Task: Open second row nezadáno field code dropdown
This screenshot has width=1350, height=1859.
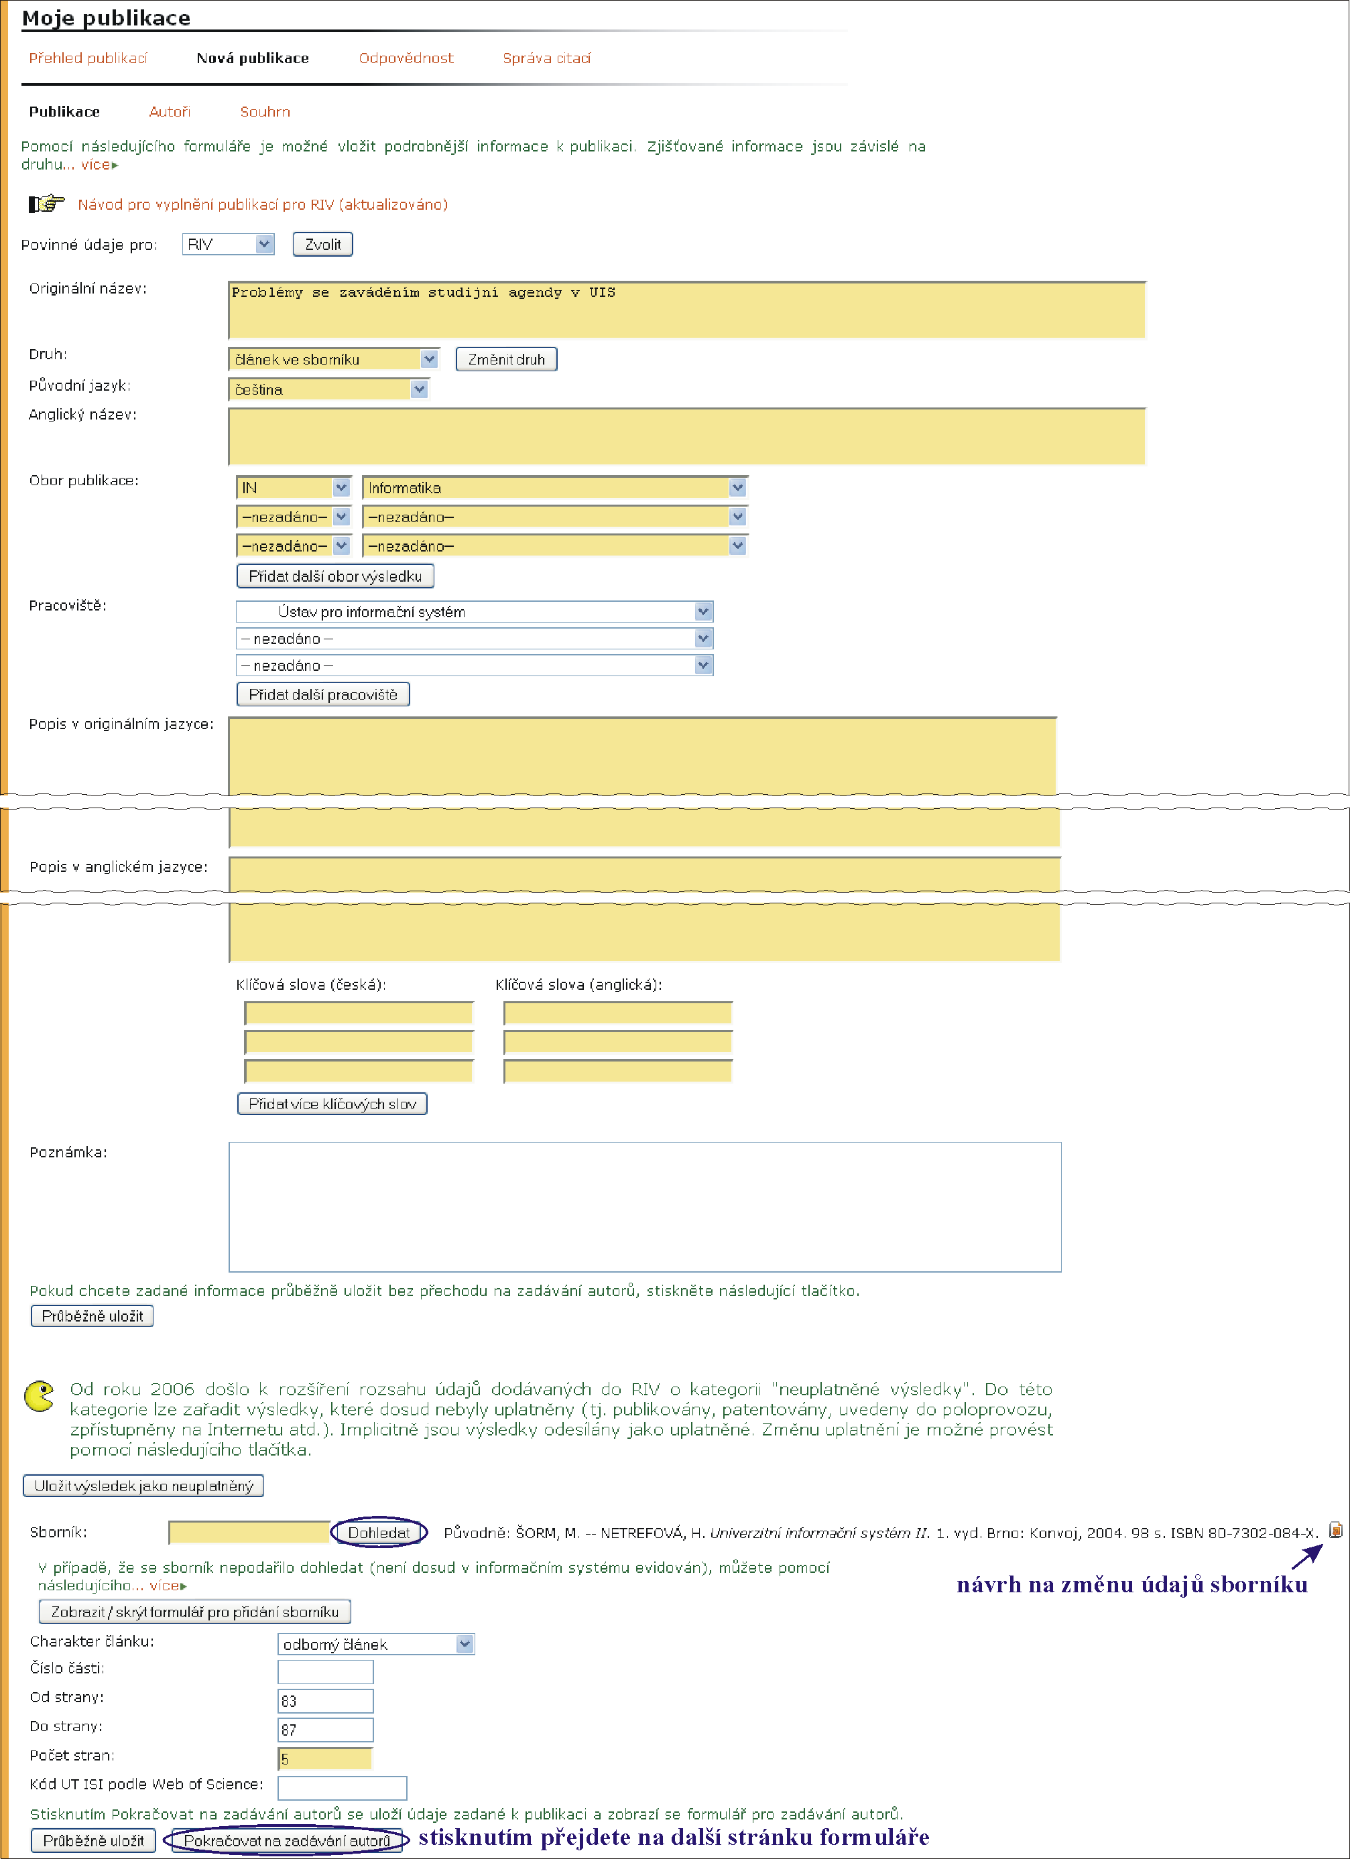Action: 294,517
